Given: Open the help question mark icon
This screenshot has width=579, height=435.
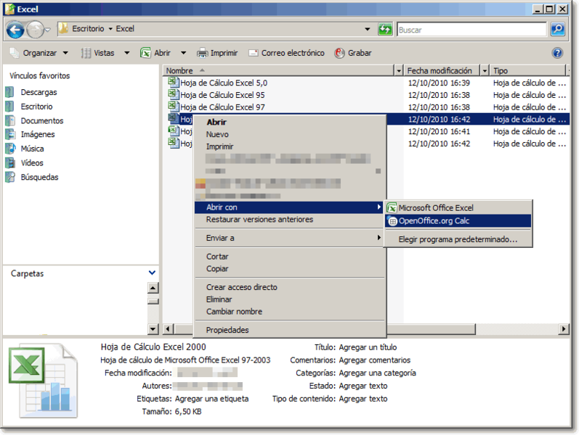Looking at the screenshot, I should (557, 53).
